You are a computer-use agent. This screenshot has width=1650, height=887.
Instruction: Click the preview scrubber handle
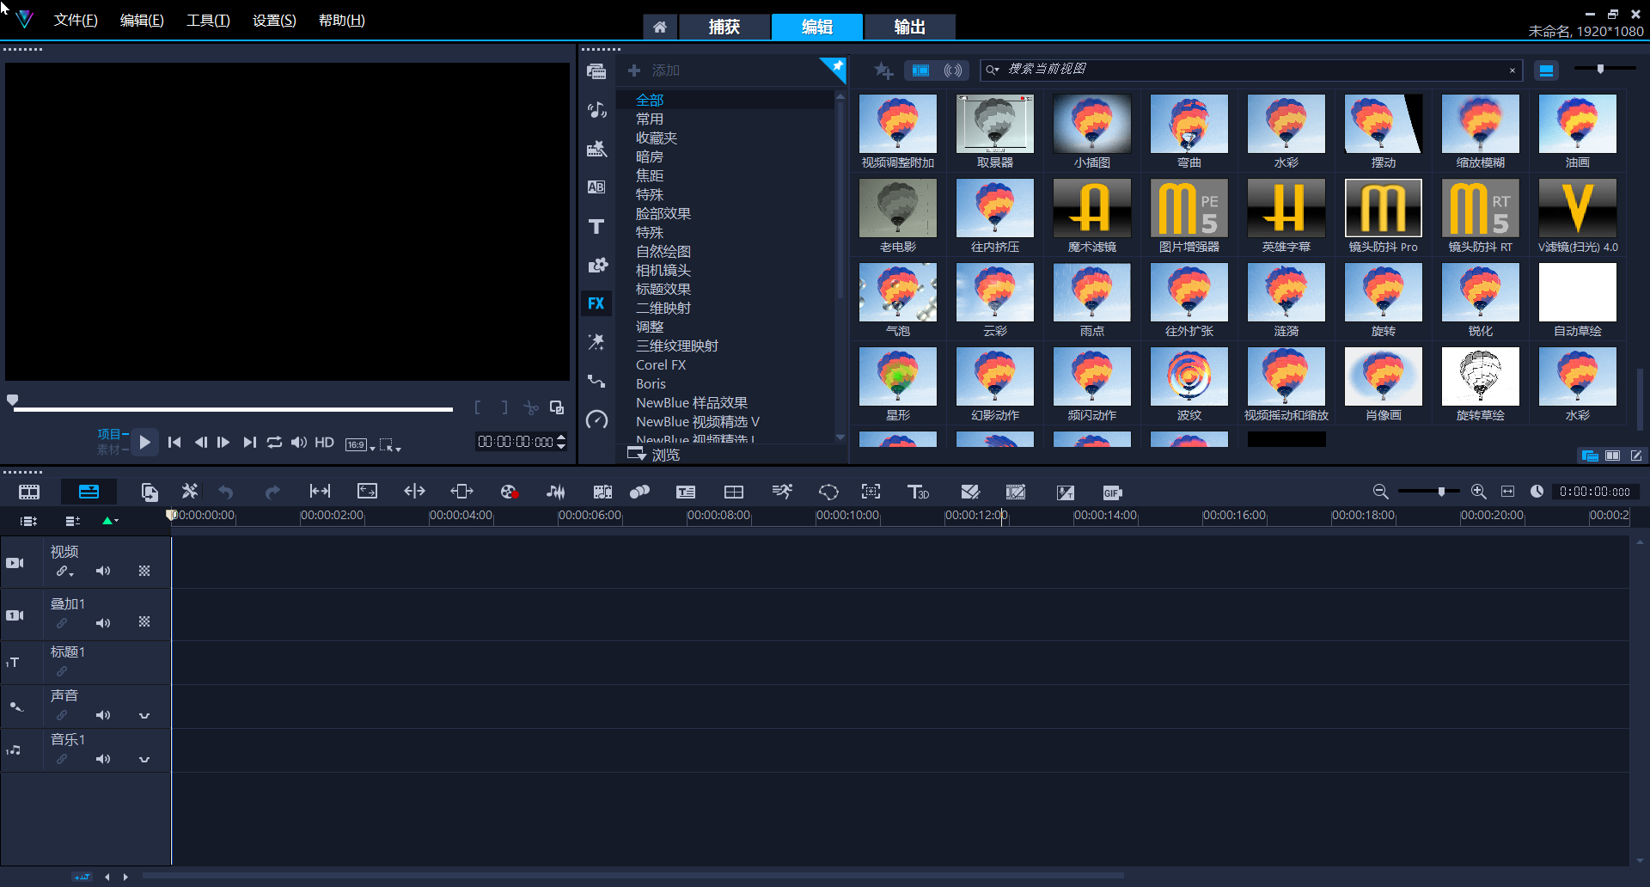pos(13,400)
